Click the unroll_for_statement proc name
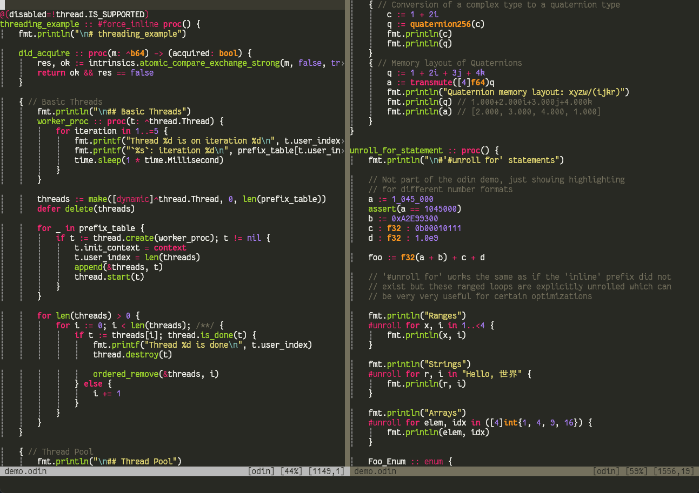Viewport: 699px width, 493px height. (x=396, y=150)
